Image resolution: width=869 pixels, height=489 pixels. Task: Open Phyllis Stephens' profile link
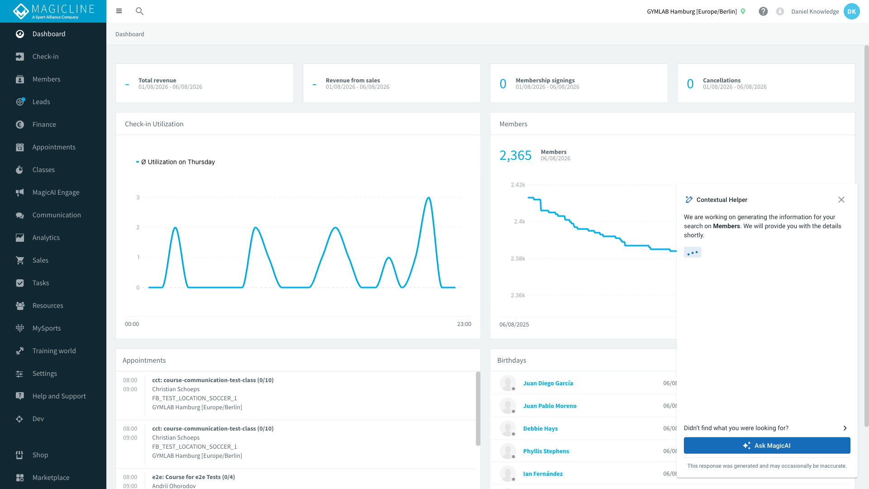tap(546, 451)
